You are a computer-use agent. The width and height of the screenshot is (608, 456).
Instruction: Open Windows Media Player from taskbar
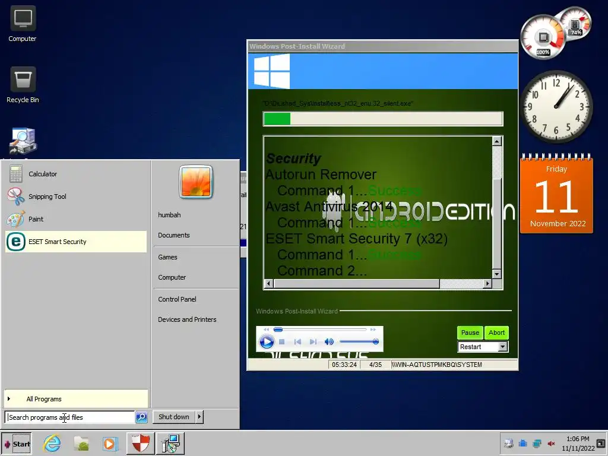[110, 444]
